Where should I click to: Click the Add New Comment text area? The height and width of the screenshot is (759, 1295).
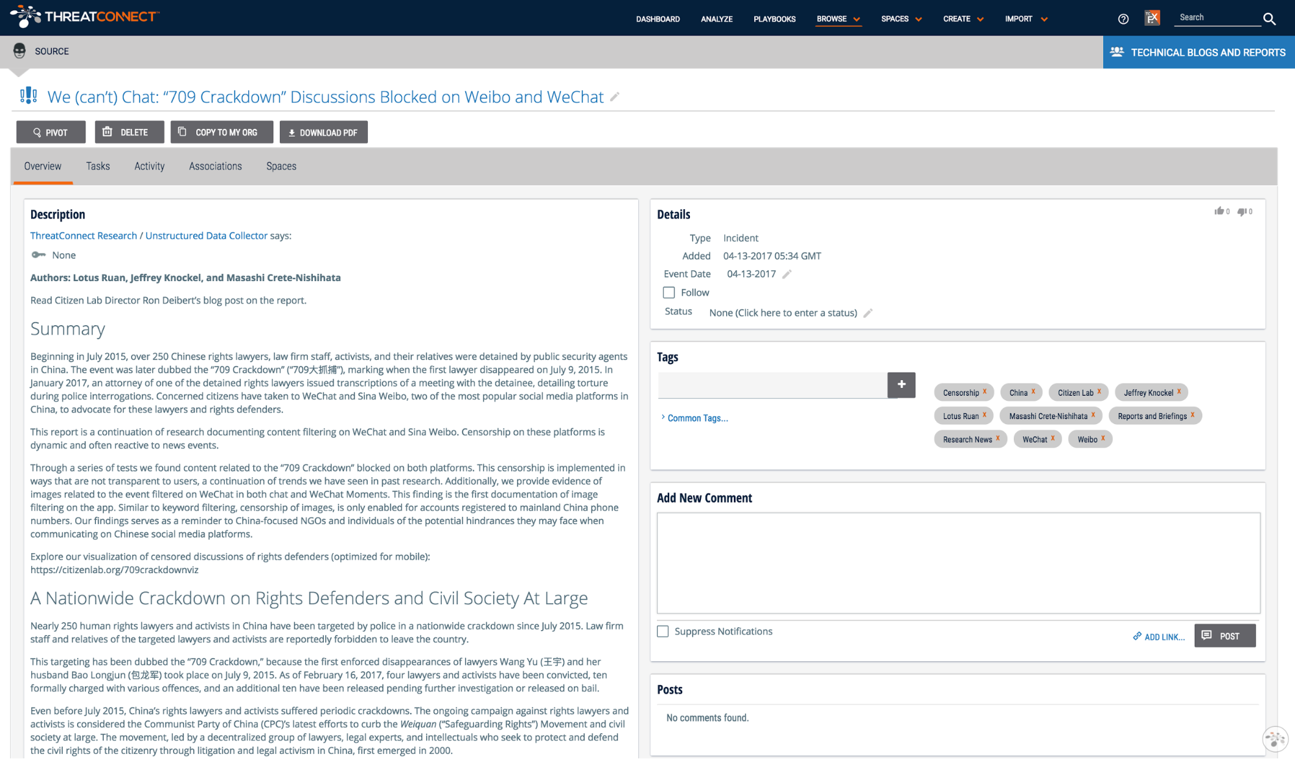[958, 563]
